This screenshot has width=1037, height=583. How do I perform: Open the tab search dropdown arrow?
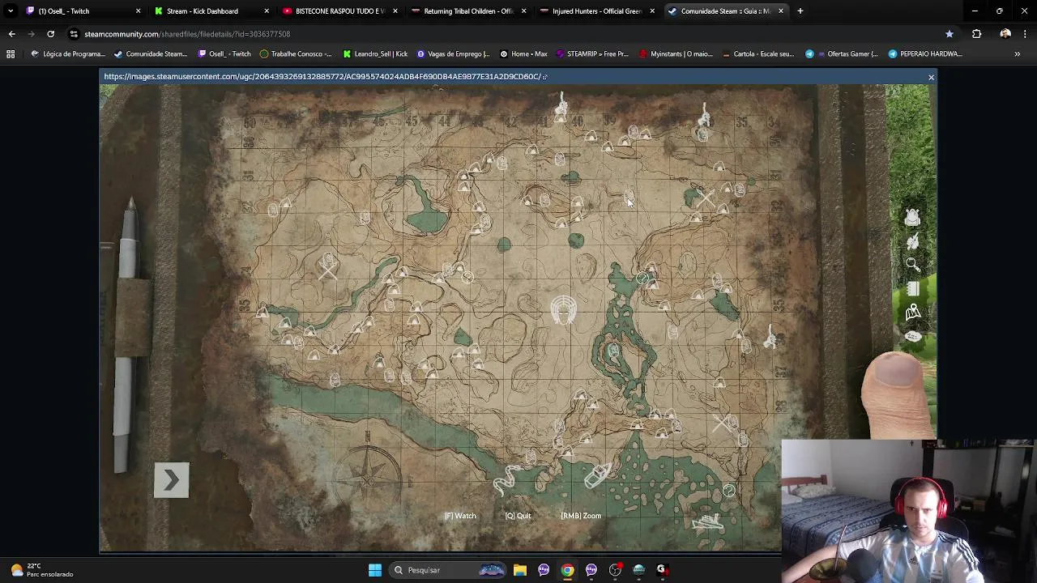10,11
